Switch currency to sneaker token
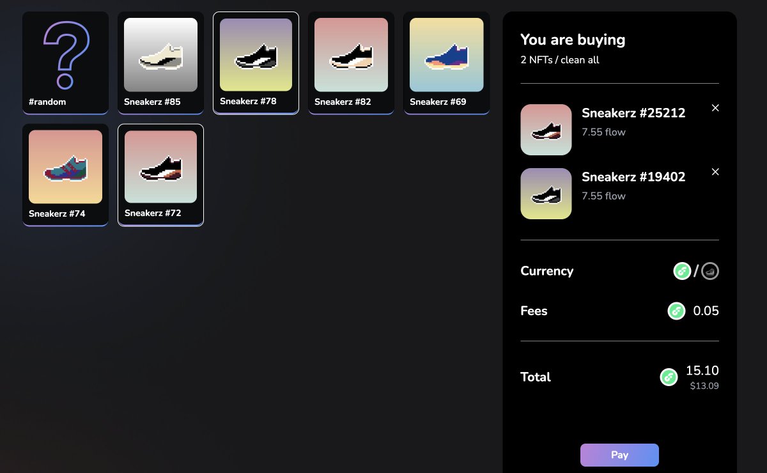 point(710,271)
